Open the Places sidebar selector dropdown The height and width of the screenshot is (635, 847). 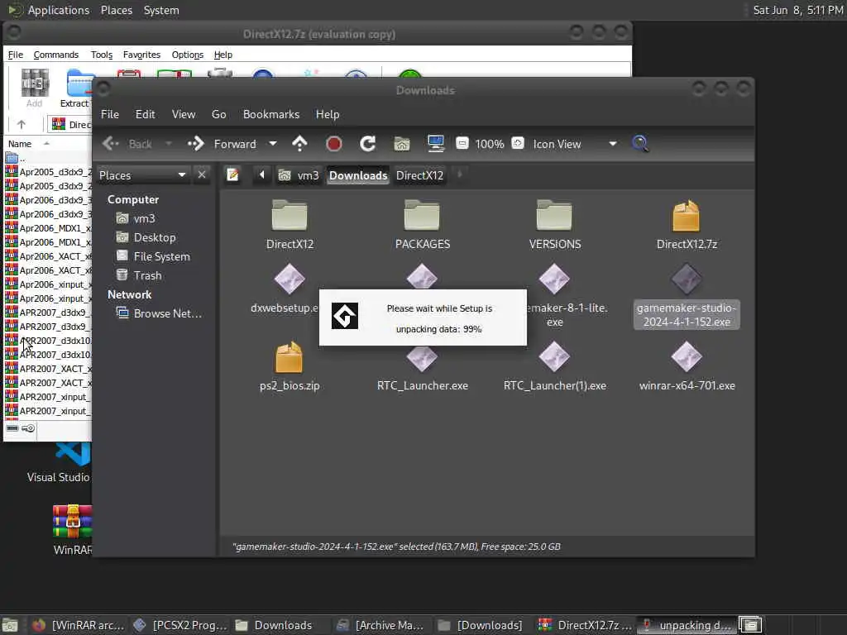pos(142,175)
